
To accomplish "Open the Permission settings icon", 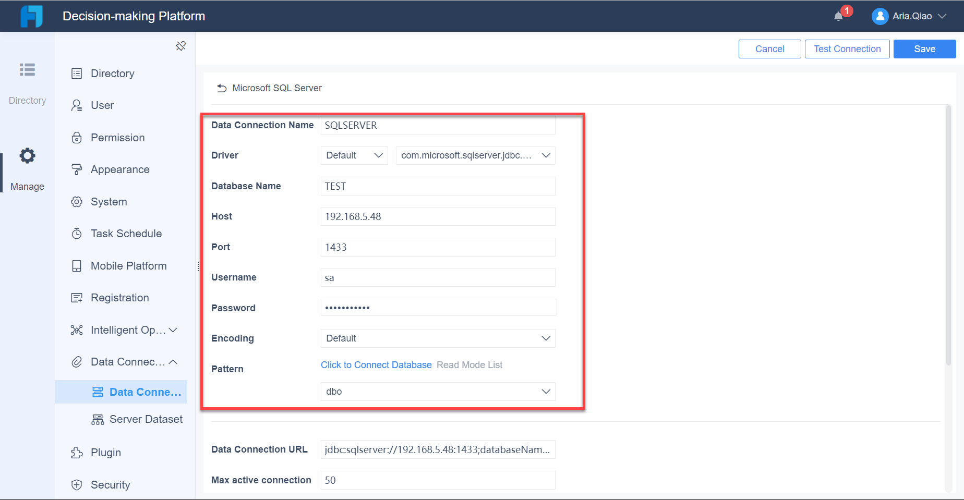I will tap(76, 137).
